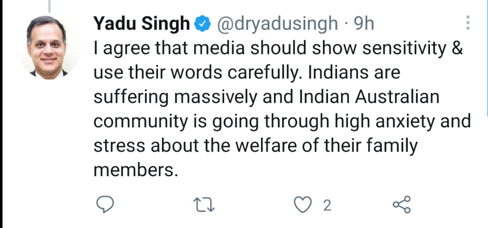Click the like count number 2
The height and width of the screenshot is (228, 488).
[x=327, y=205]
